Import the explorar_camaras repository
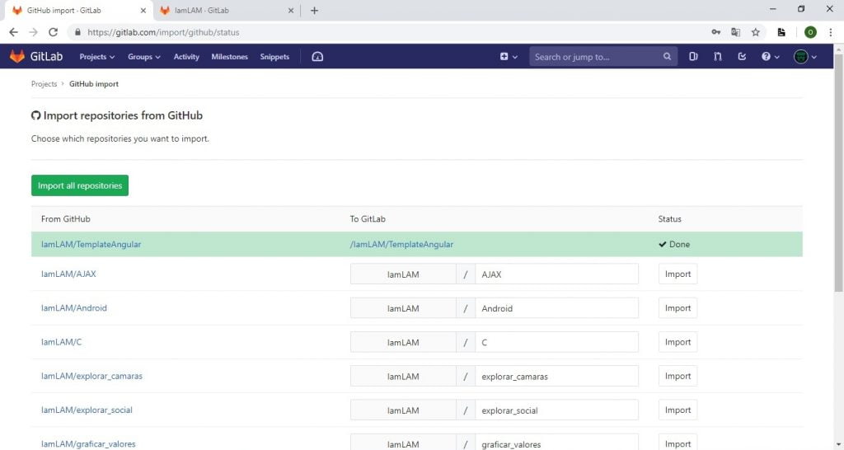844x450 pixels. [x=678, y=376]
